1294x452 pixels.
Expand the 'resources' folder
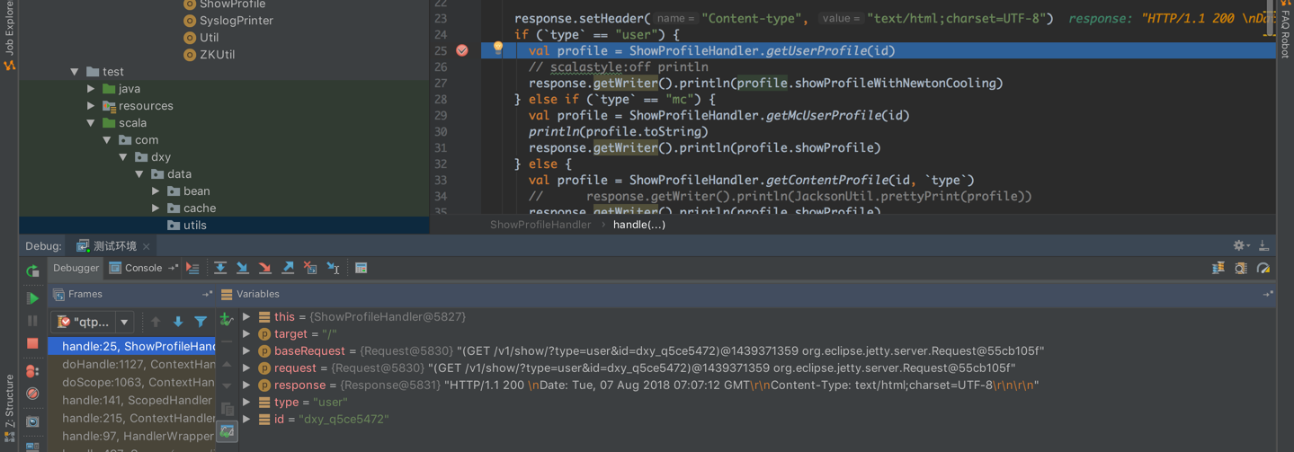point(91,106)
